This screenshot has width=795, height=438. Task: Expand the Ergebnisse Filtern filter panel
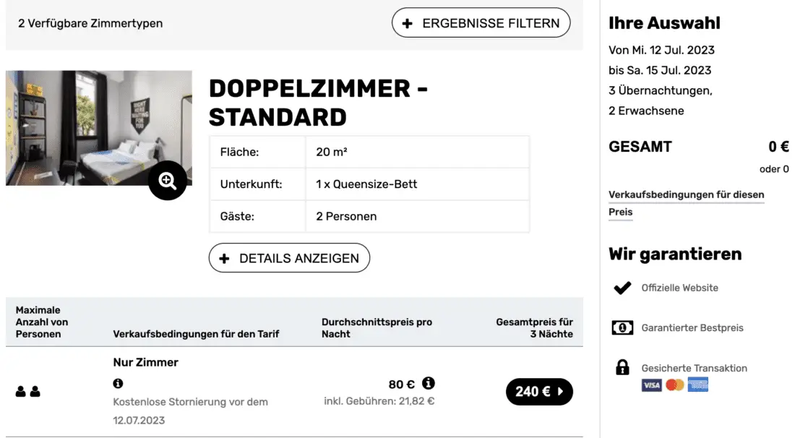[x=481, y=23]
